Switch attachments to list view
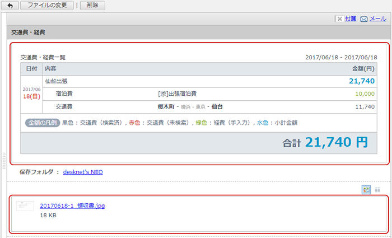The image size is (392, 238). (x=377, y=190)
